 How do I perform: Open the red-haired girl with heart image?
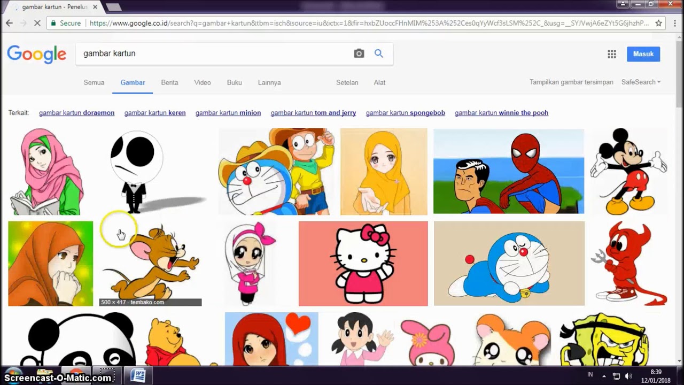tap(271, 339)
